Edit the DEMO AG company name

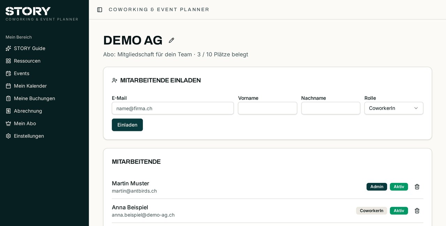point(171,40)
